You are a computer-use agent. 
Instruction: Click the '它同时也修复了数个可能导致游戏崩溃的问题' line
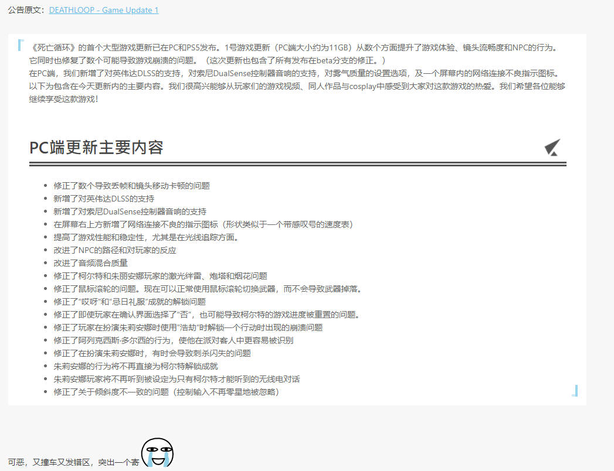(208, 61)
